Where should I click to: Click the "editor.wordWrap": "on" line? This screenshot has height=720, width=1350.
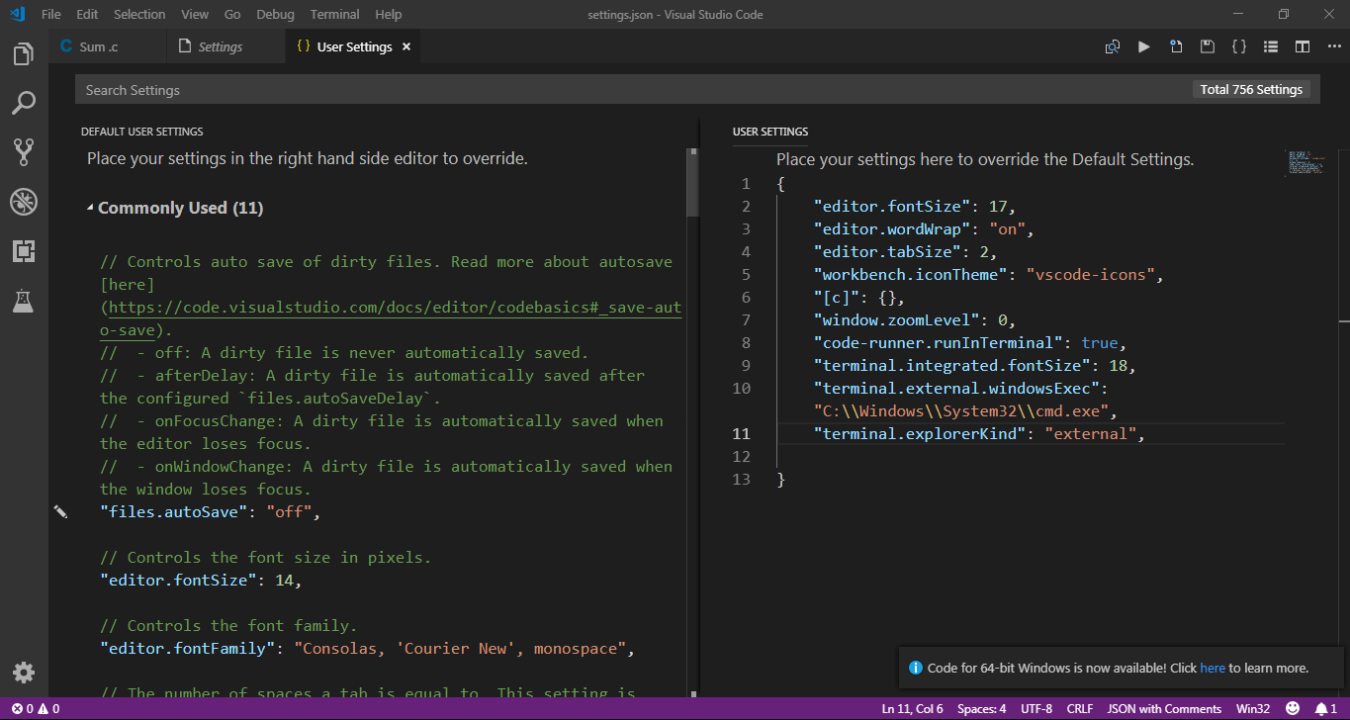coord(923,228)
